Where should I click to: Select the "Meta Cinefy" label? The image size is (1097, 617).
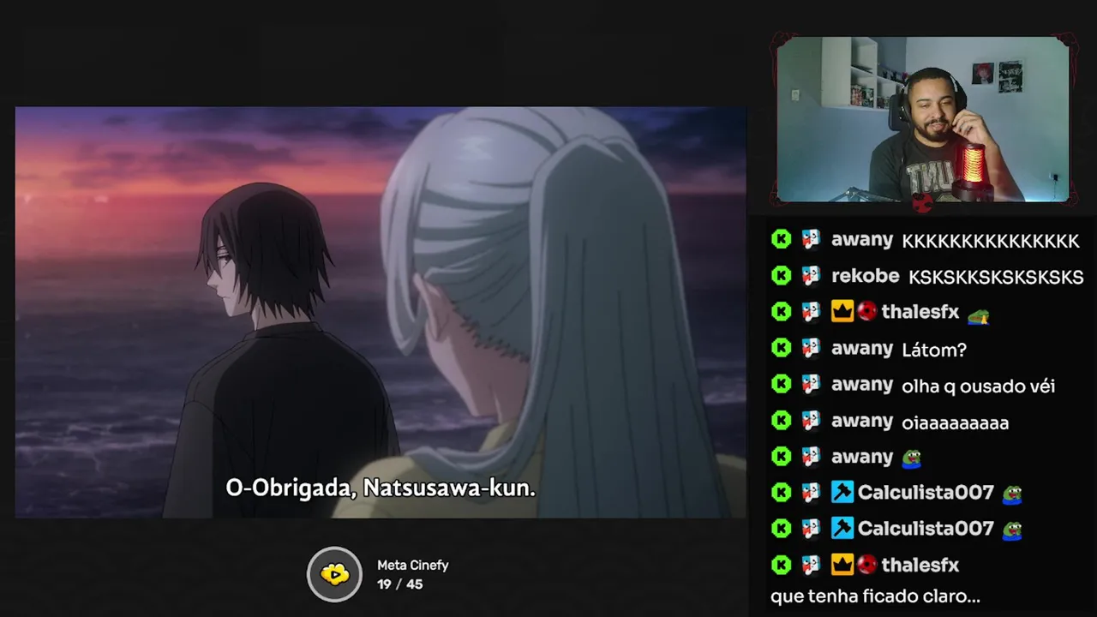point(413,566)
